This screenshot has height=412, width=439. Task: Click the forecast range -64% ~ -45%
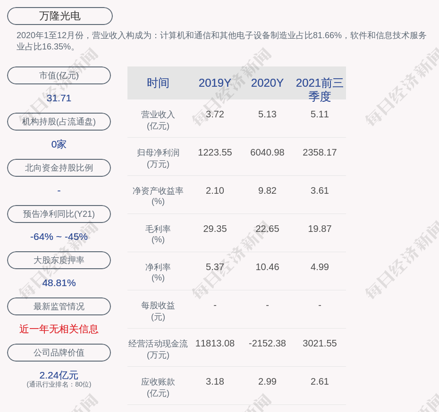coord(59,237)
